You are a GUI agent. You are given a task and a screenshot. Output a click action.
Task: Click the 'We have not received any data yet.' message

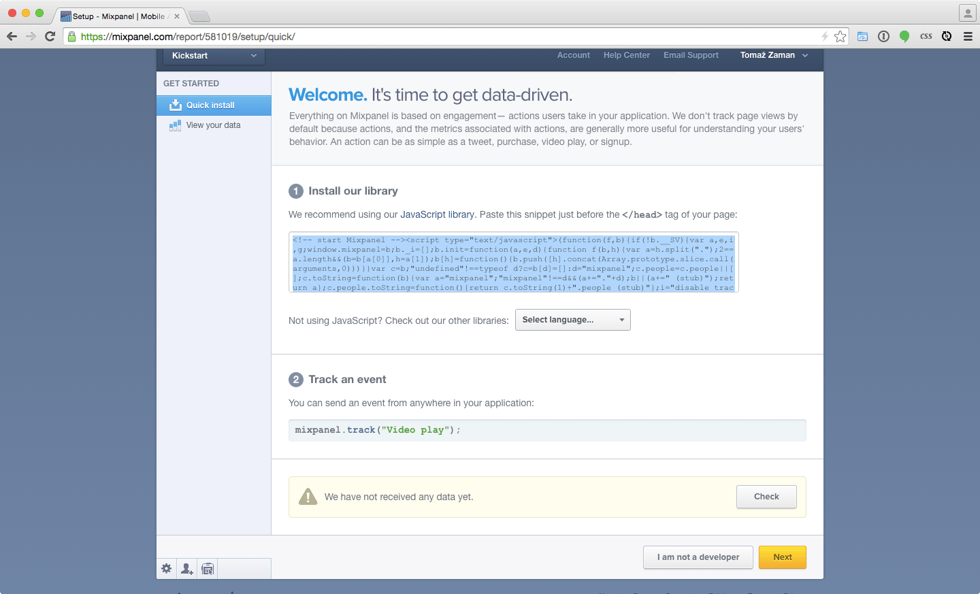point(399,497)
